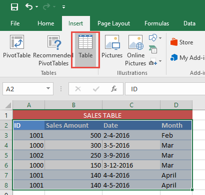This screenshot has height=195, width=205.
Task: Insert Pictures from this device
Action: click(x=112, y=46)
